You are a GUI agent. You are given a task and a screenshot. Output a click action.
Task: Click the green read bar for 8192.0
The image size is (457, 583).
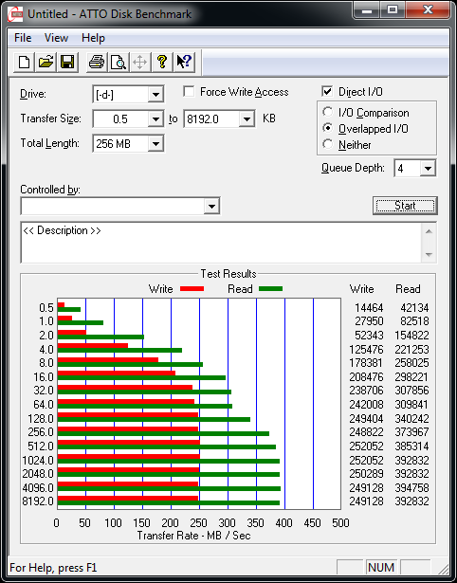(x=169, y=503)
